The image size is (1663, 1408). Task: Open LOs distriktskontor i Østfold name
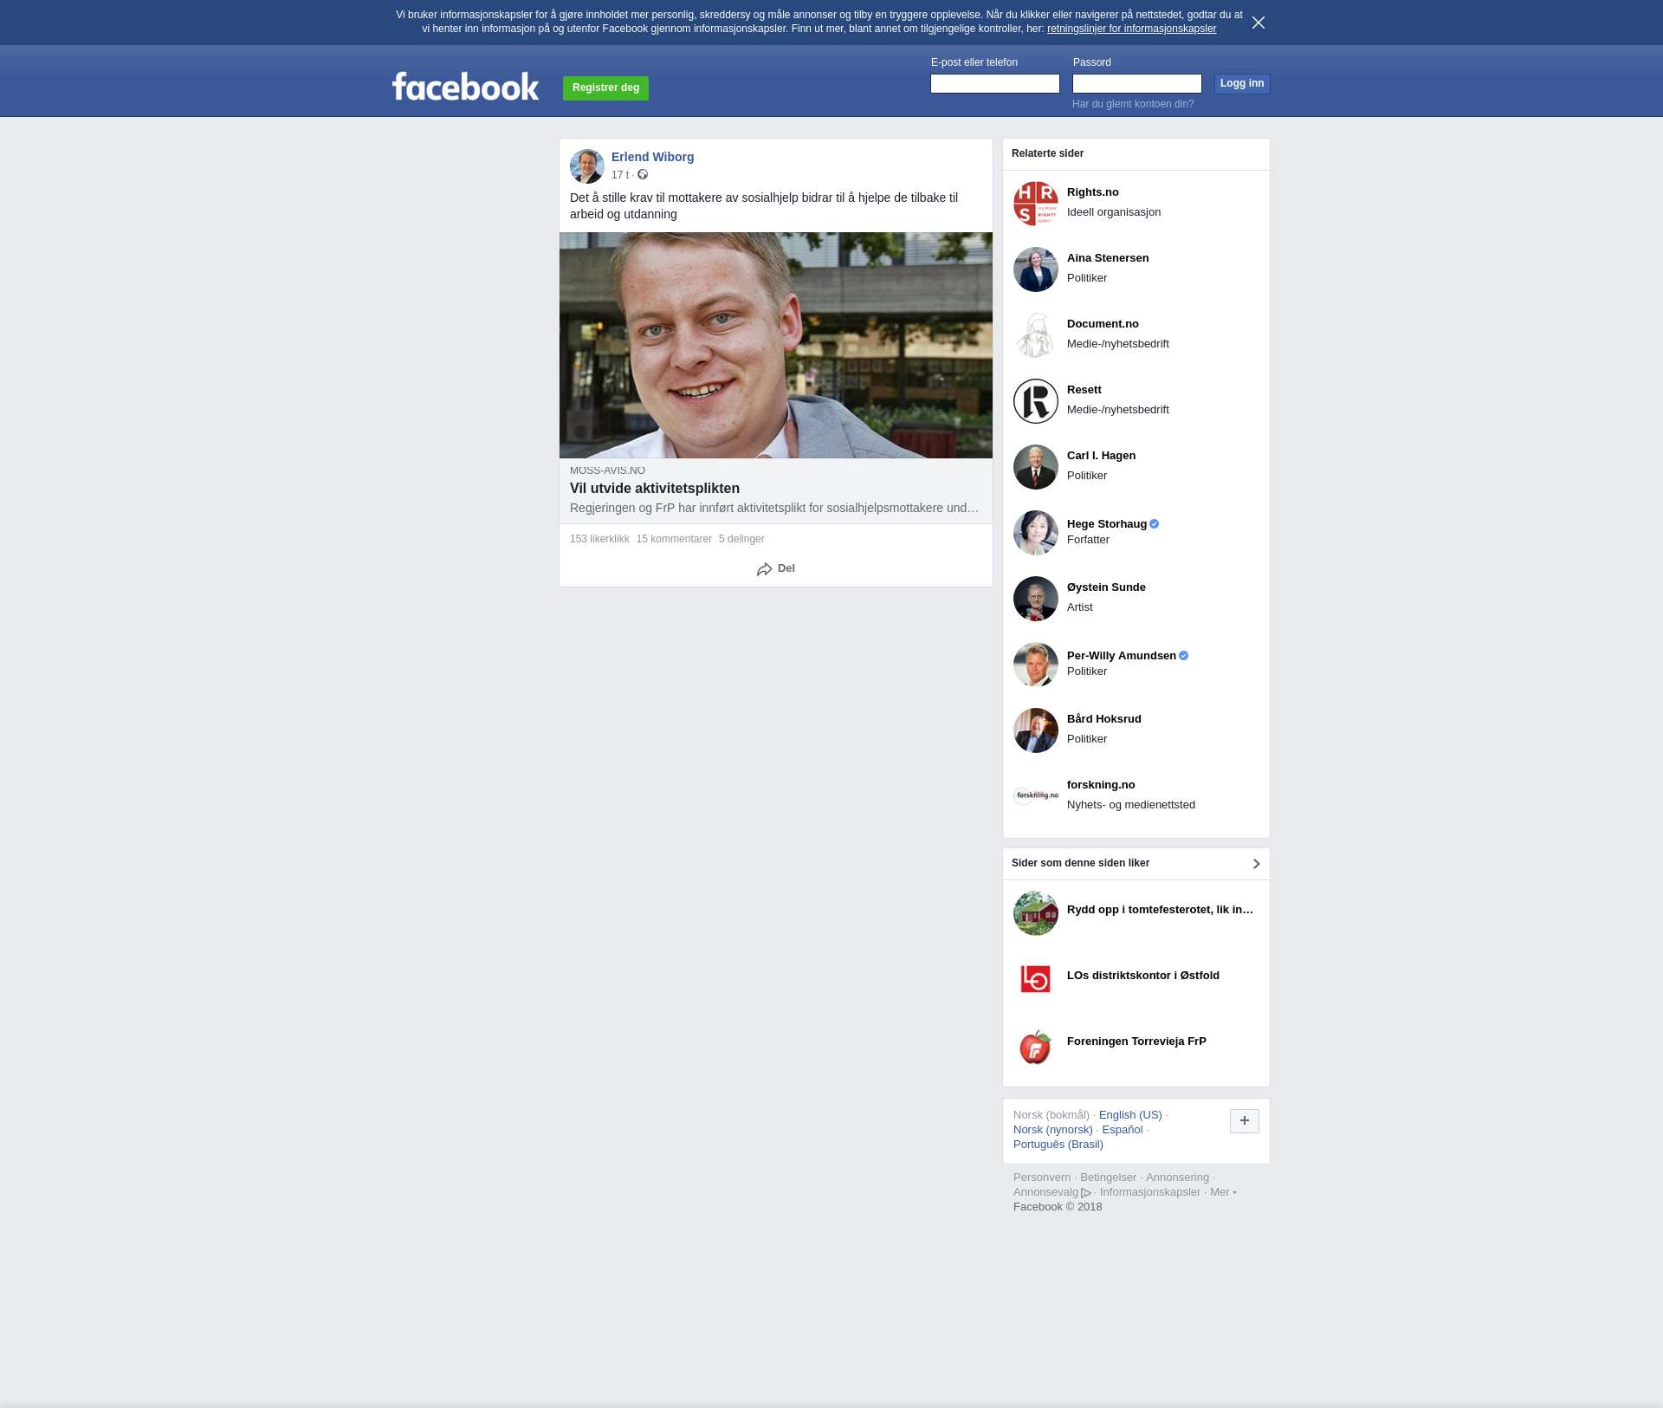point(1143,976)
